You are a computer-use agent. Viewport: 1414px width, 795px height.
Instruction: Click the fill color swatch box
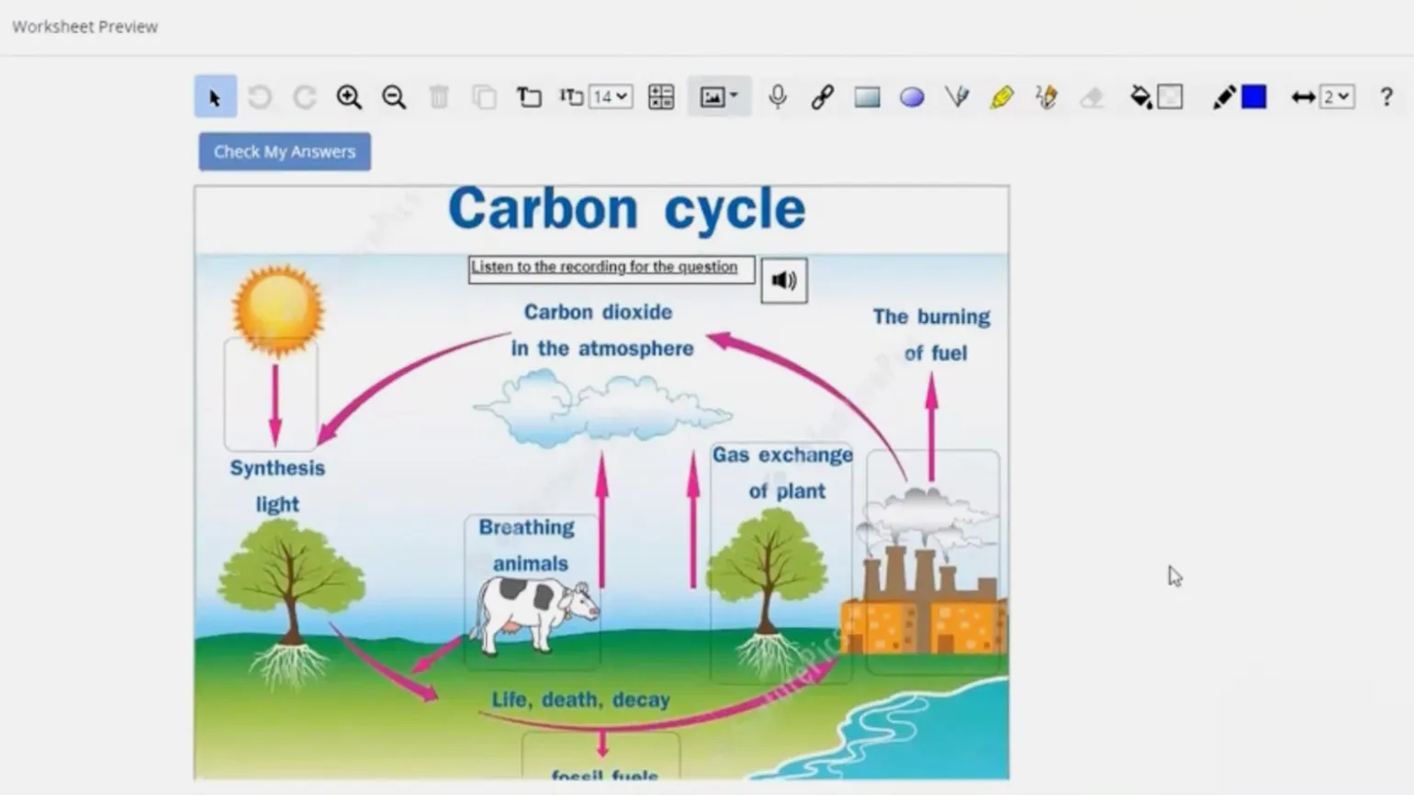pyautogui.click(x=1170, y=97)
